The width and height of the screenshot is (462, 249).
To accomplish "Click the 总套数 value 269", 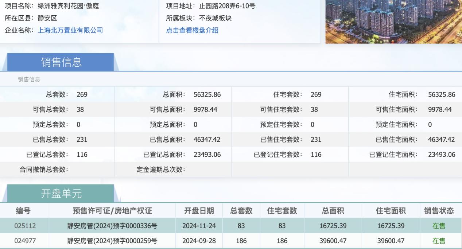I will [x=82, y=94].
